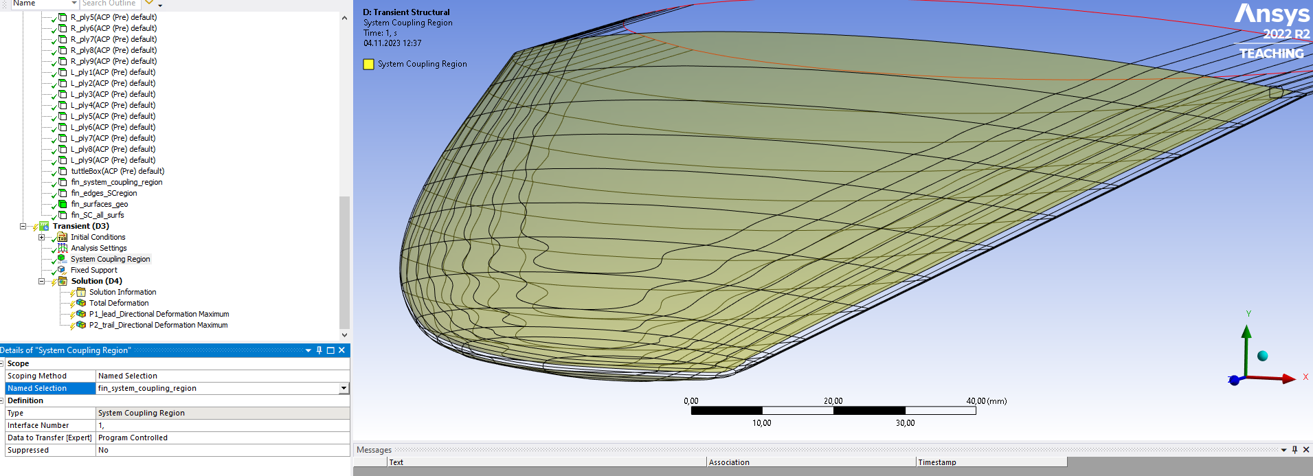This screenshot has width=1313, height=476.
Task: Click the outline scrollbar up arrow
Action: [x=344, y=18]
